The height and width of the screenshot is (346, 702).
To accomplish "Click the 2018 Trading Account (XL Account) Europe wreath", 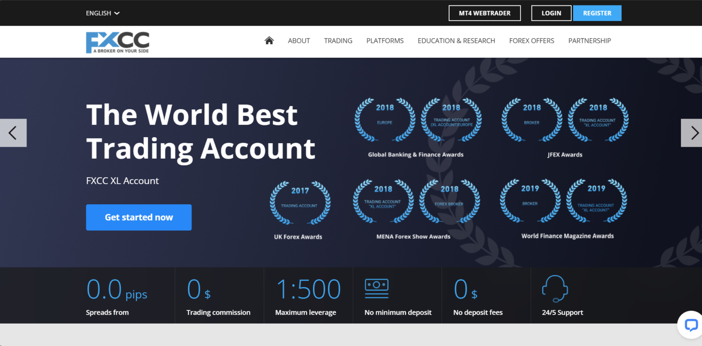I will [451, 120].
